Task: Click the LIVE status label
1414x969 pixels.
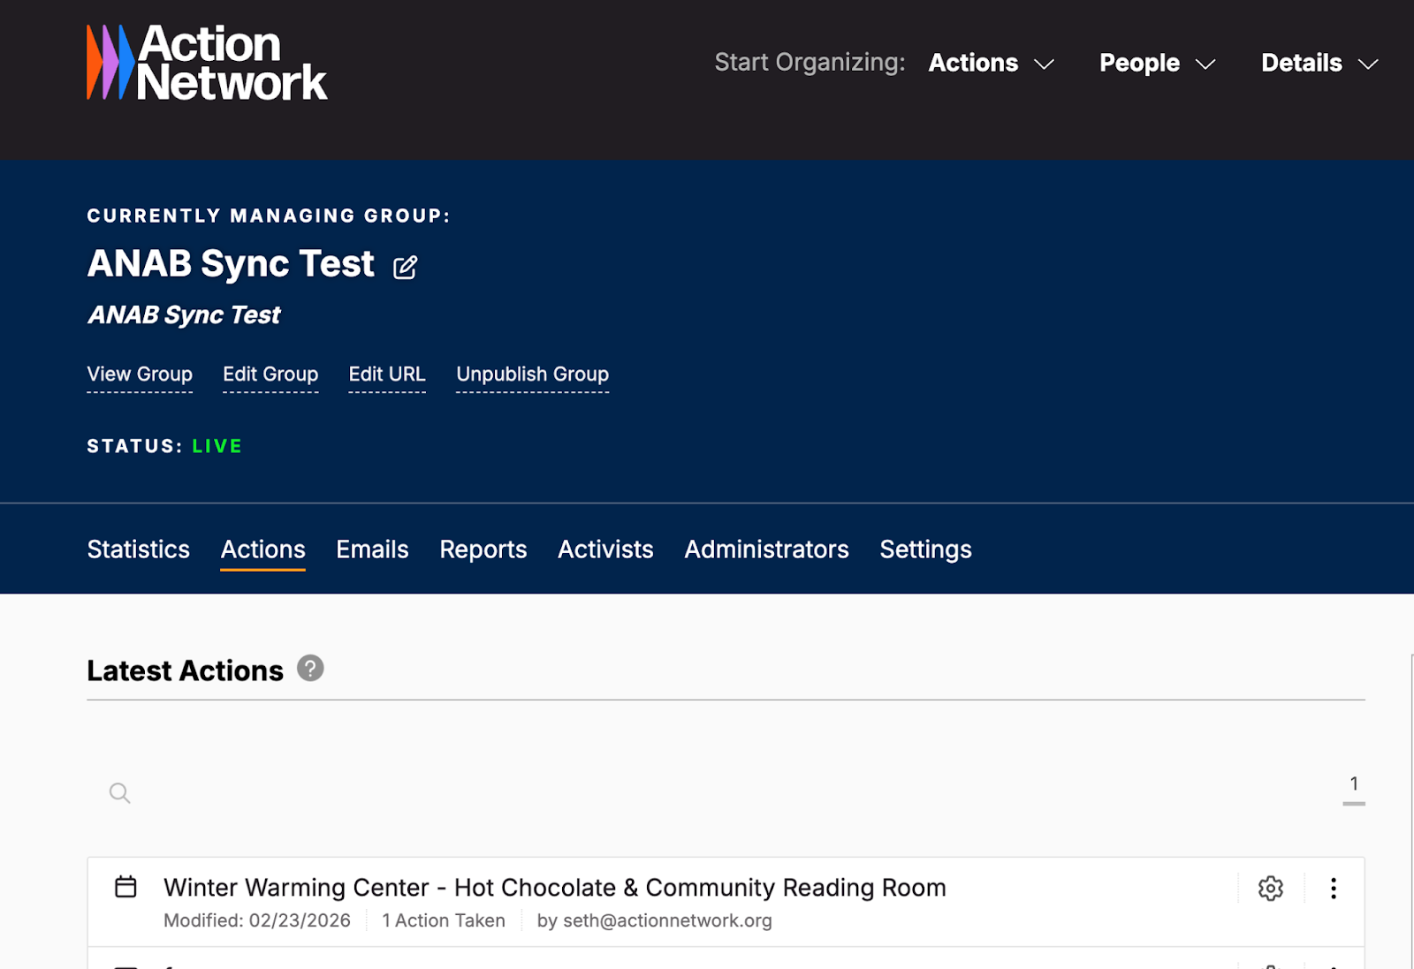Action: point(217,446)
